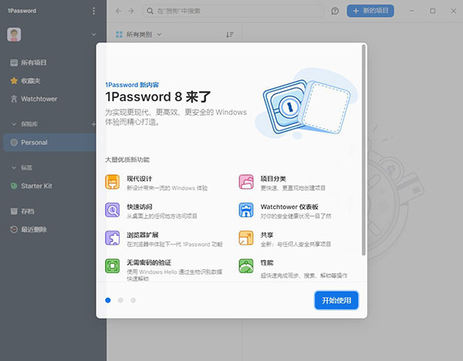Click the Personal vault round icon
The height and width of the screenshot is (361, 463).
point(14,142)
